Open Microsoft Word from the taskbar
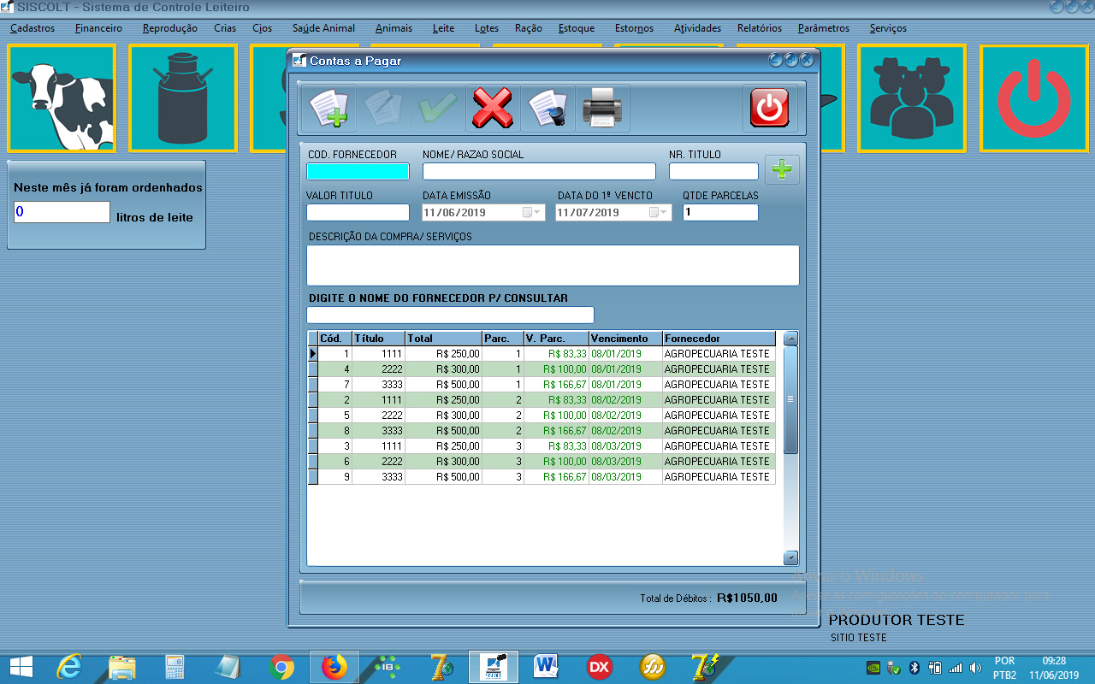 [x=546, y=667]
